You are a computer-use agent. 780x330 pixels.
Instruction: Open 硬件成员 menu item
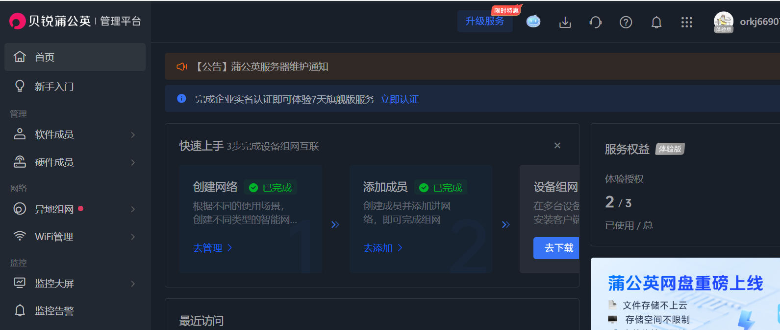(x=75, y=162)
